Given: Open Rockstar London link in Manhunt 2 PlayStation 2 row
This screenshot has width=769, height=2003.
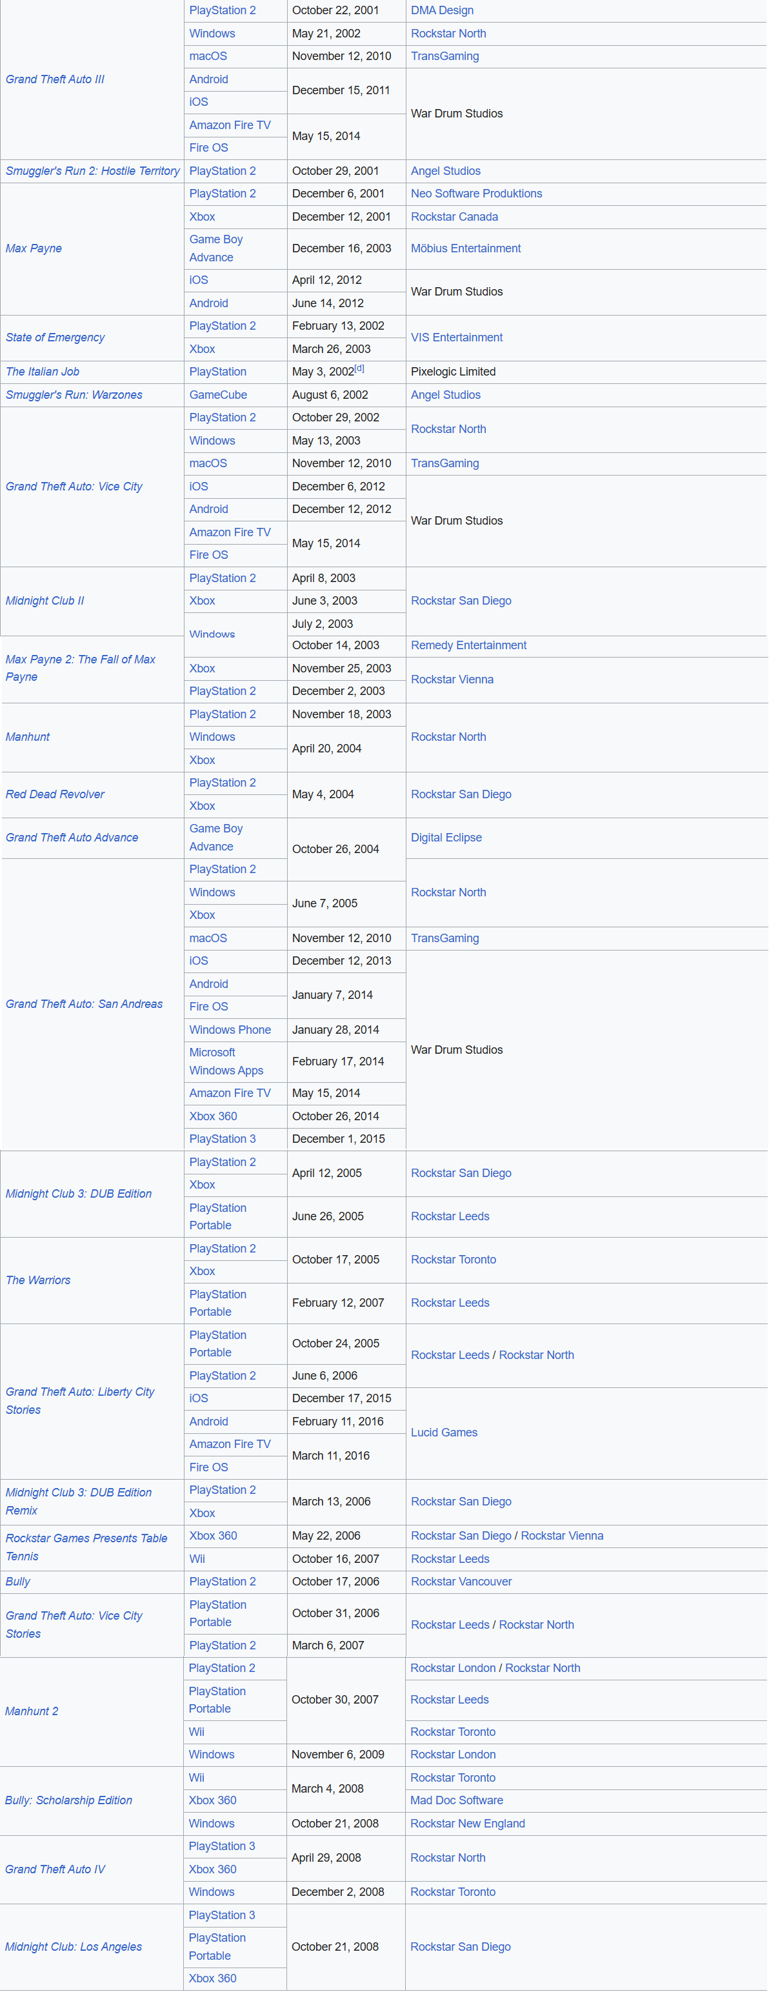Looking at the screenshot, I should tap(452, 1668).
